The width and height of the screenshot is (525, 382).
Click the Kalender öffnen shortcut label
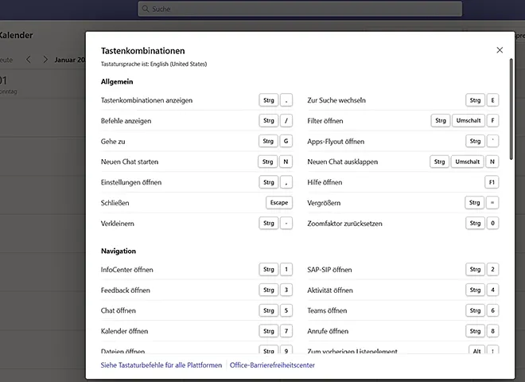[124, 331]
